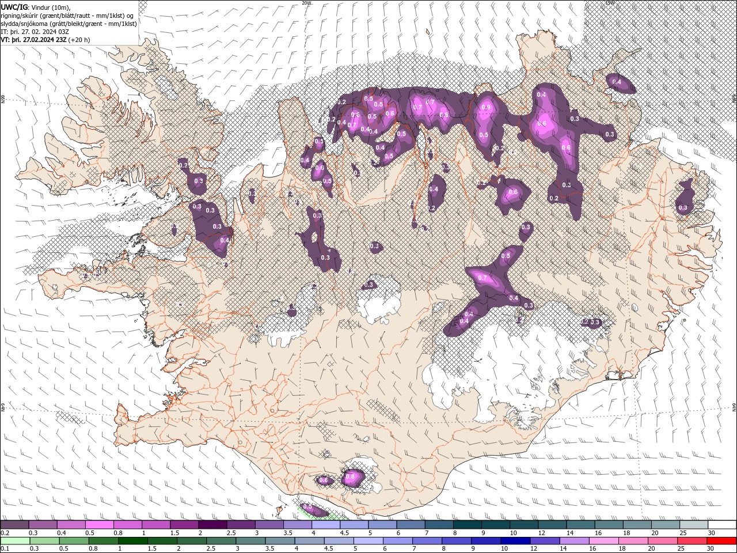This screenshot has height=553, width=737.
Task: Click upper legend swatch starting at 0.4
Action: [x=71, y=525]
